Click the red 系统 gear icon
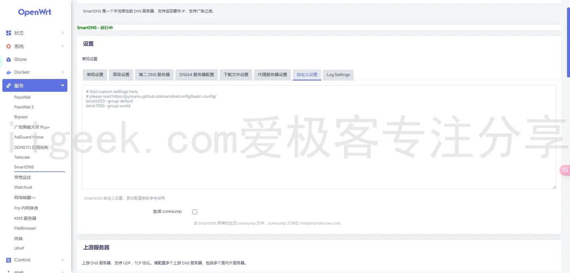570x273 pixels. 9,46
